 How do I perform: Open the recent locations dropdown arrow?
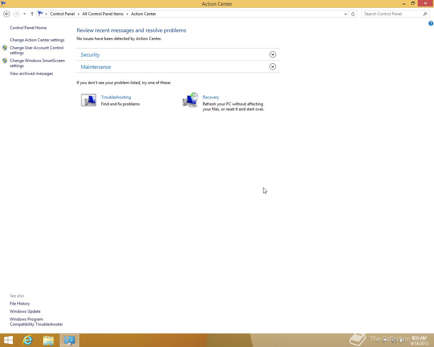(x=24, y=14)
